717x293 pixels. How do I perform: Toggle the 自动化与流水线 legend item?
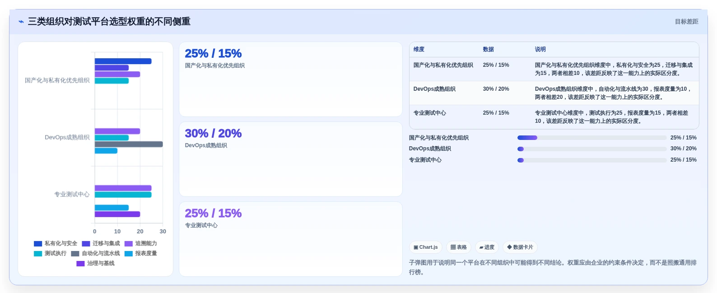point(95,253)
